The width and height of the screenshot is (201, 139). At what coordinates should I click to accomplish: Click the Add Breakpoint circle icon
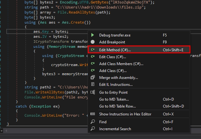[x=93, y=42]
